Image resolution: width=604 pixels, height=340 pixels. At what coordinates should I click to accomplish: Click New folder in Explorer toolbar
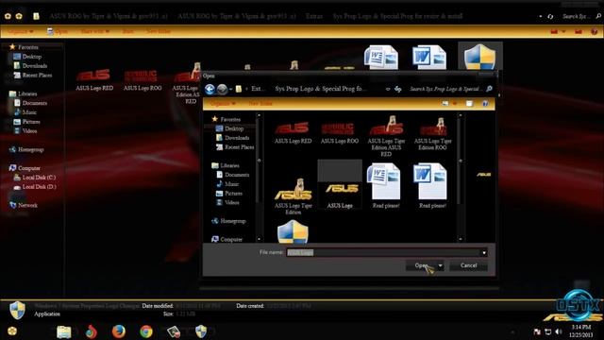tap(158, 31)
